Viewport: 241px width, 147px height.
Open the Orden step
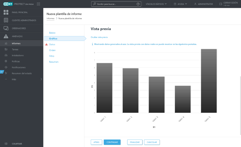coord(52,50)
